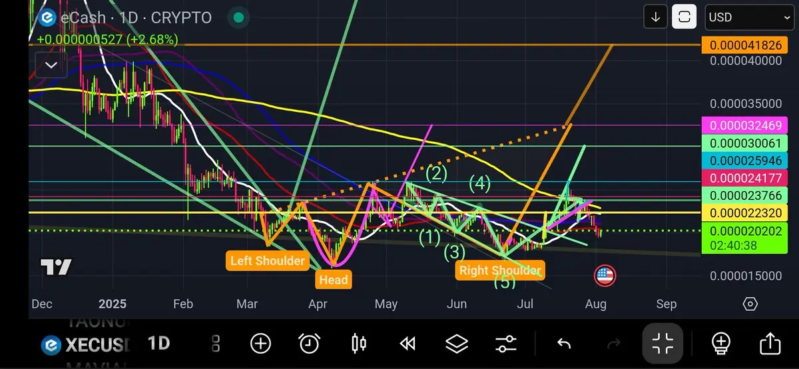Screen dimensions: 799x369
Task: Select the 0.000025946 blue price label
Action: (x=746, y=161)
